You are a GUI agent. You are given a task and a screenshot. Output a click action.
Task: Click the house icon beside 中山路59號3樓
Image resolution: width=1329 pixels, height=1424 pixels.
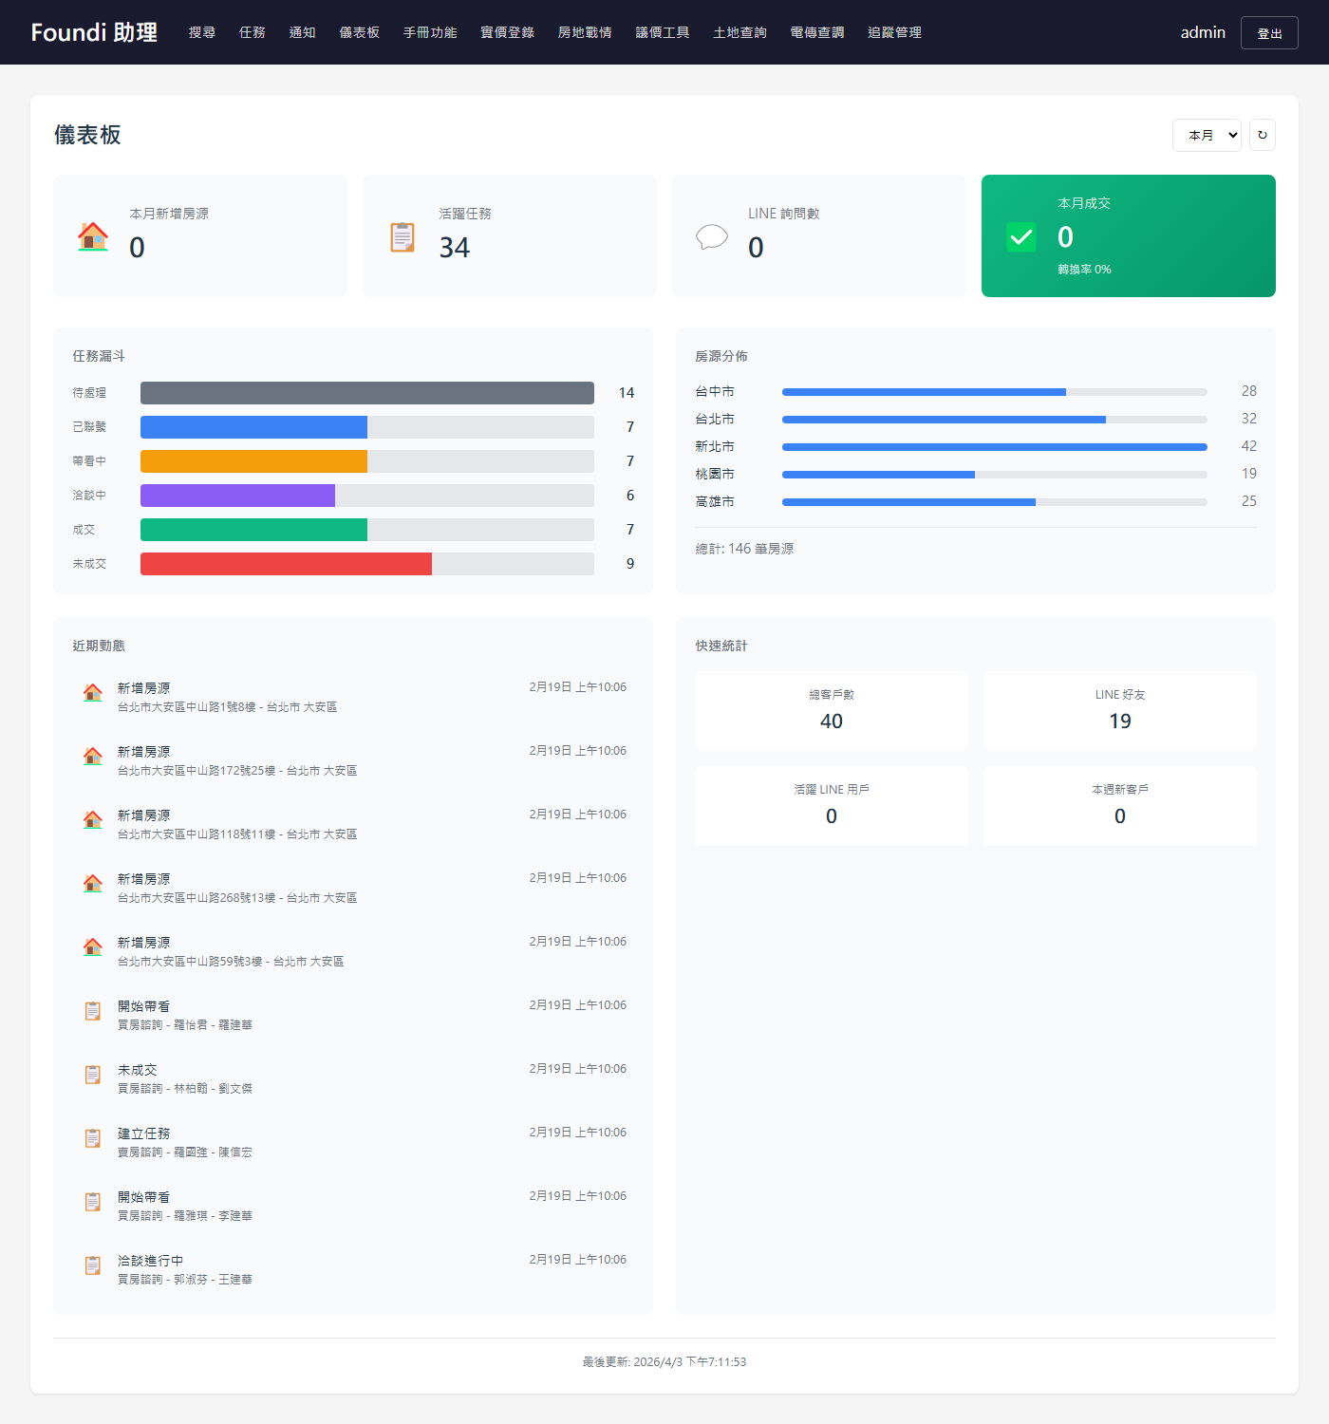pos(93,947)
